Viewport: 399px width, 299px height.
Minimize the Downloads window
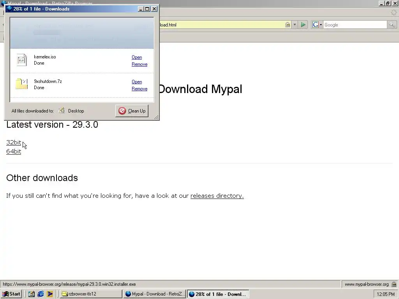coord(141,9)
